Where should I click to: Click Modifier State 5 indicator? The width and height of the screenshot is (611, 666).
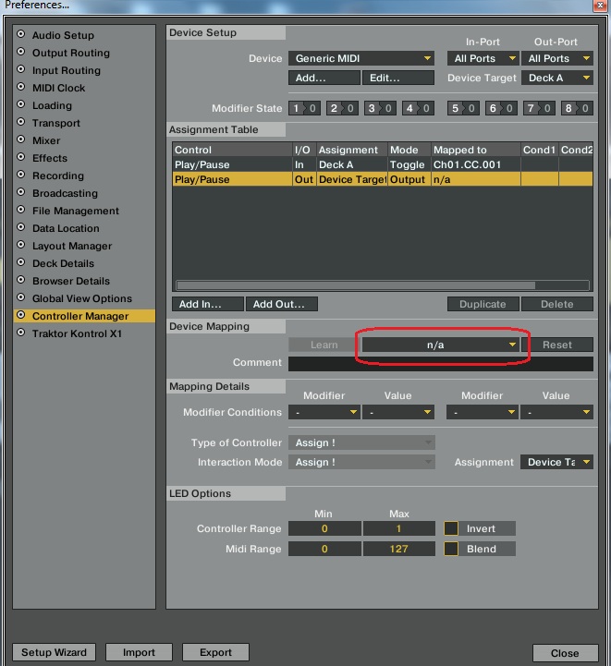(x=463, y=108)
